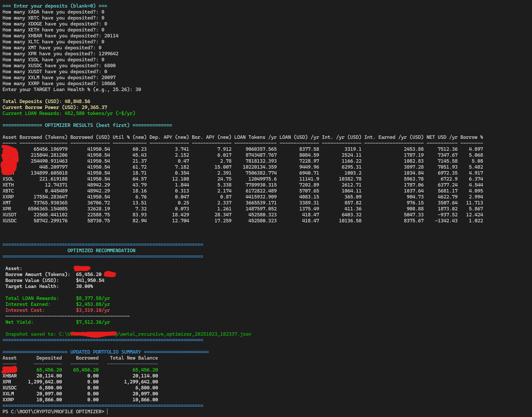Click the XSOL row label in results table
The height and width of the screenshot is (417, 532).
(8, 179)
